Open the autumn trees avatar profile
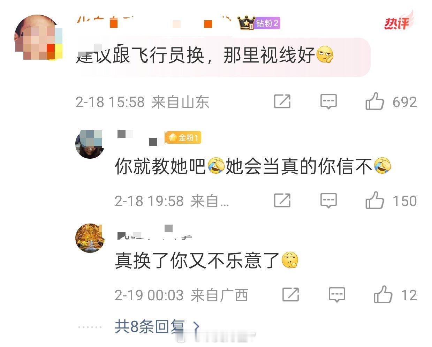 coord(90,238)
